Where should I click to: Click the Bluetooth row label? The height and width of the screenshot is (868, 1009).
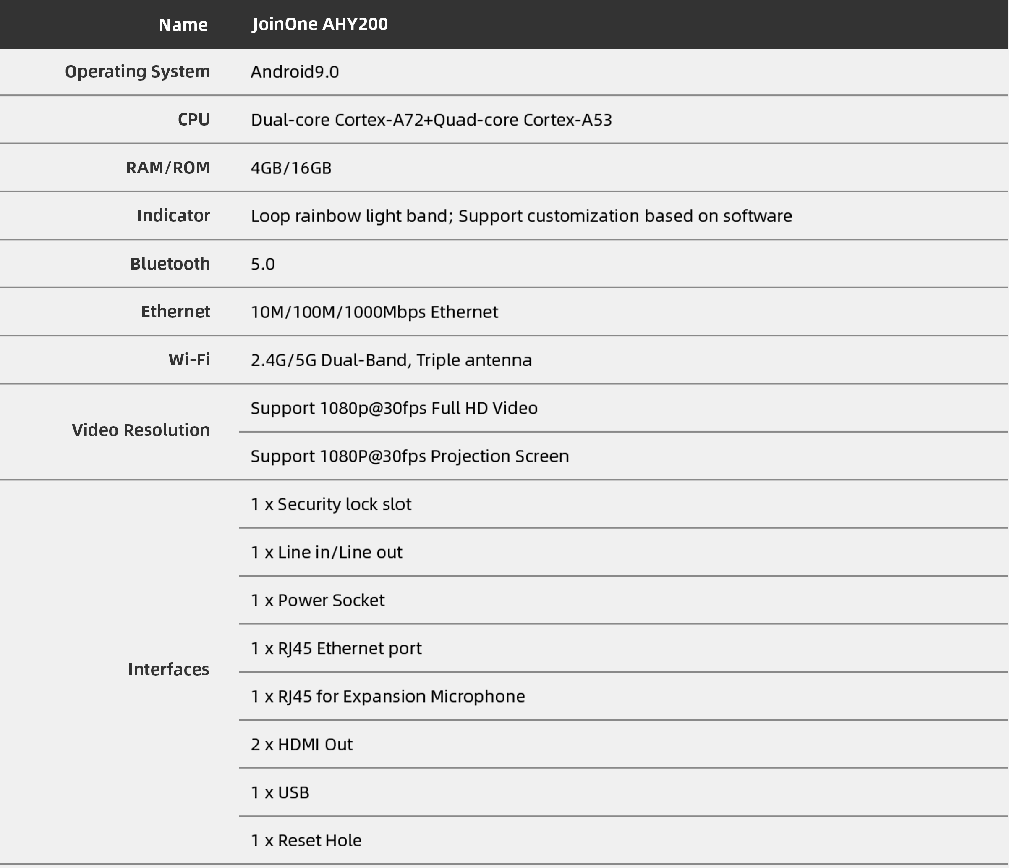(x=170, y=264)
